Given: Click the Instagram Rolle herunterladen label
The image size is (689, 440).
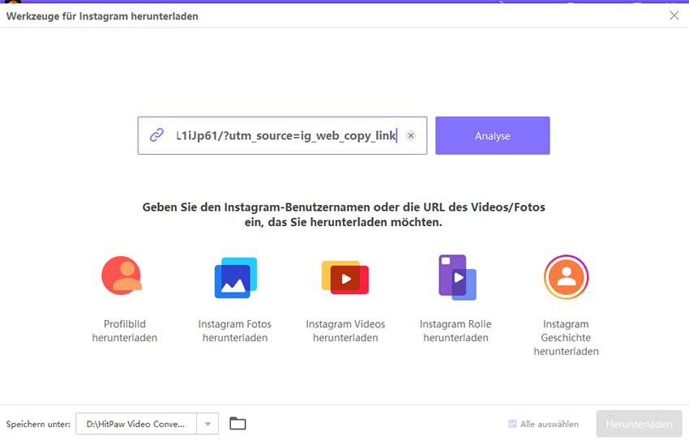Looking at the screenshot, I should pyautogui.click(x=456, y=331).
